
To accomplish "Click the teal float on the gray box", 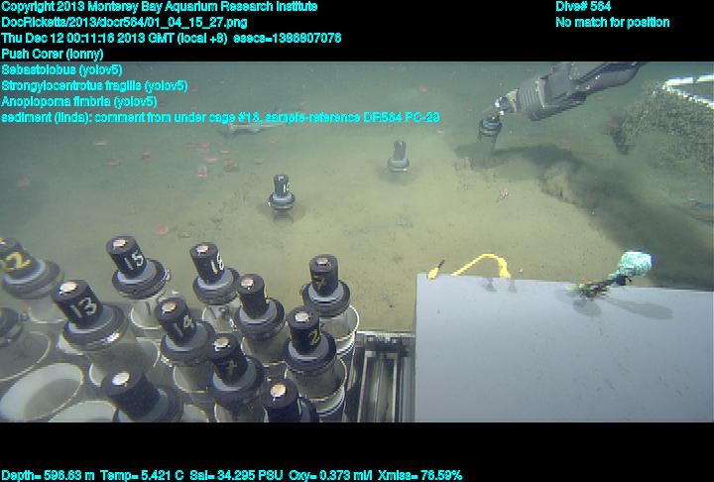I will point(636,264).
